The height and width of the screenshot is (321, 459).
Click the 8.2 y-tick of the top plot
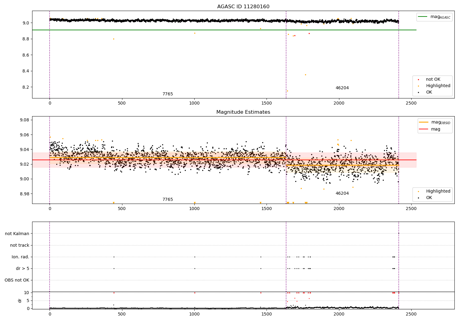26,87
